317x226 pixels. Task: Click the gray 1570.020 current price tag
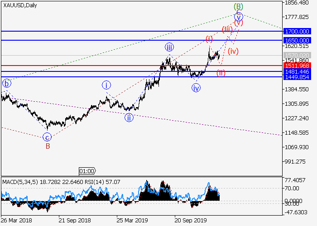coord(297,55)
